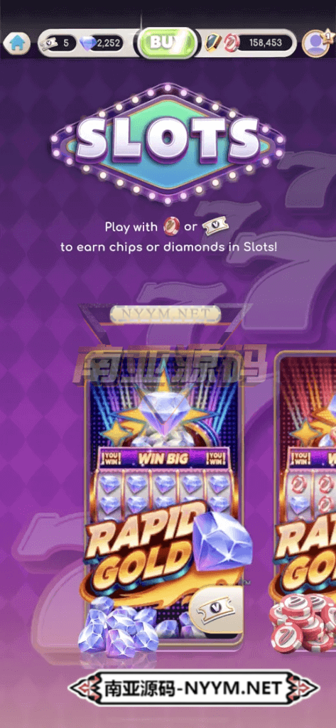Tap the diamond balance 2,252
The image size is (336, 728).
tap(101, 43)
